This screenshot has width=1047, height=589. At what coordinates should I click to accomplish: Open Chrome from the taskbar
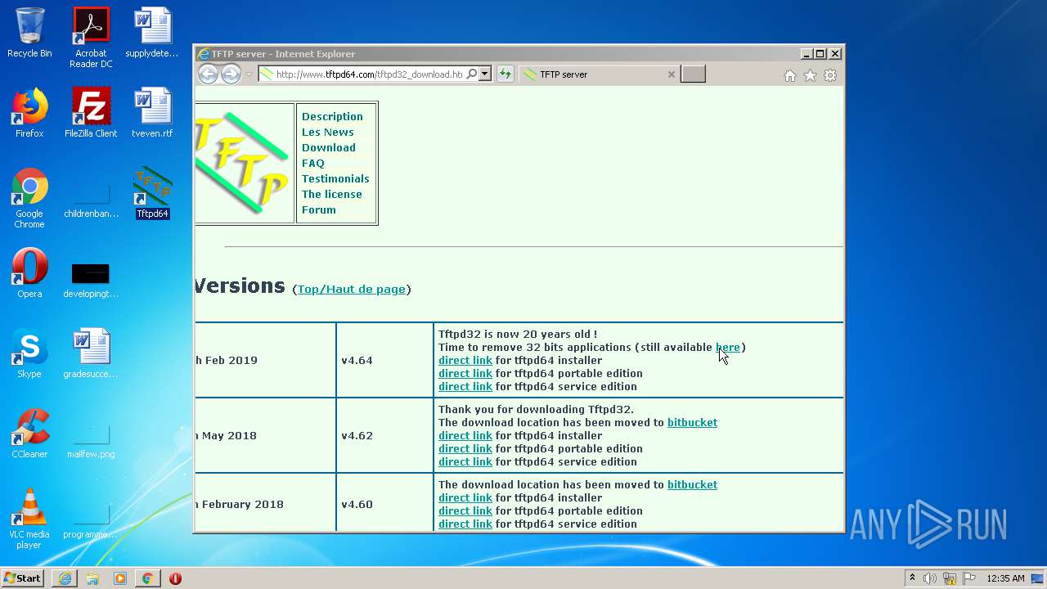pyautogui.click(x=147, y=578)
